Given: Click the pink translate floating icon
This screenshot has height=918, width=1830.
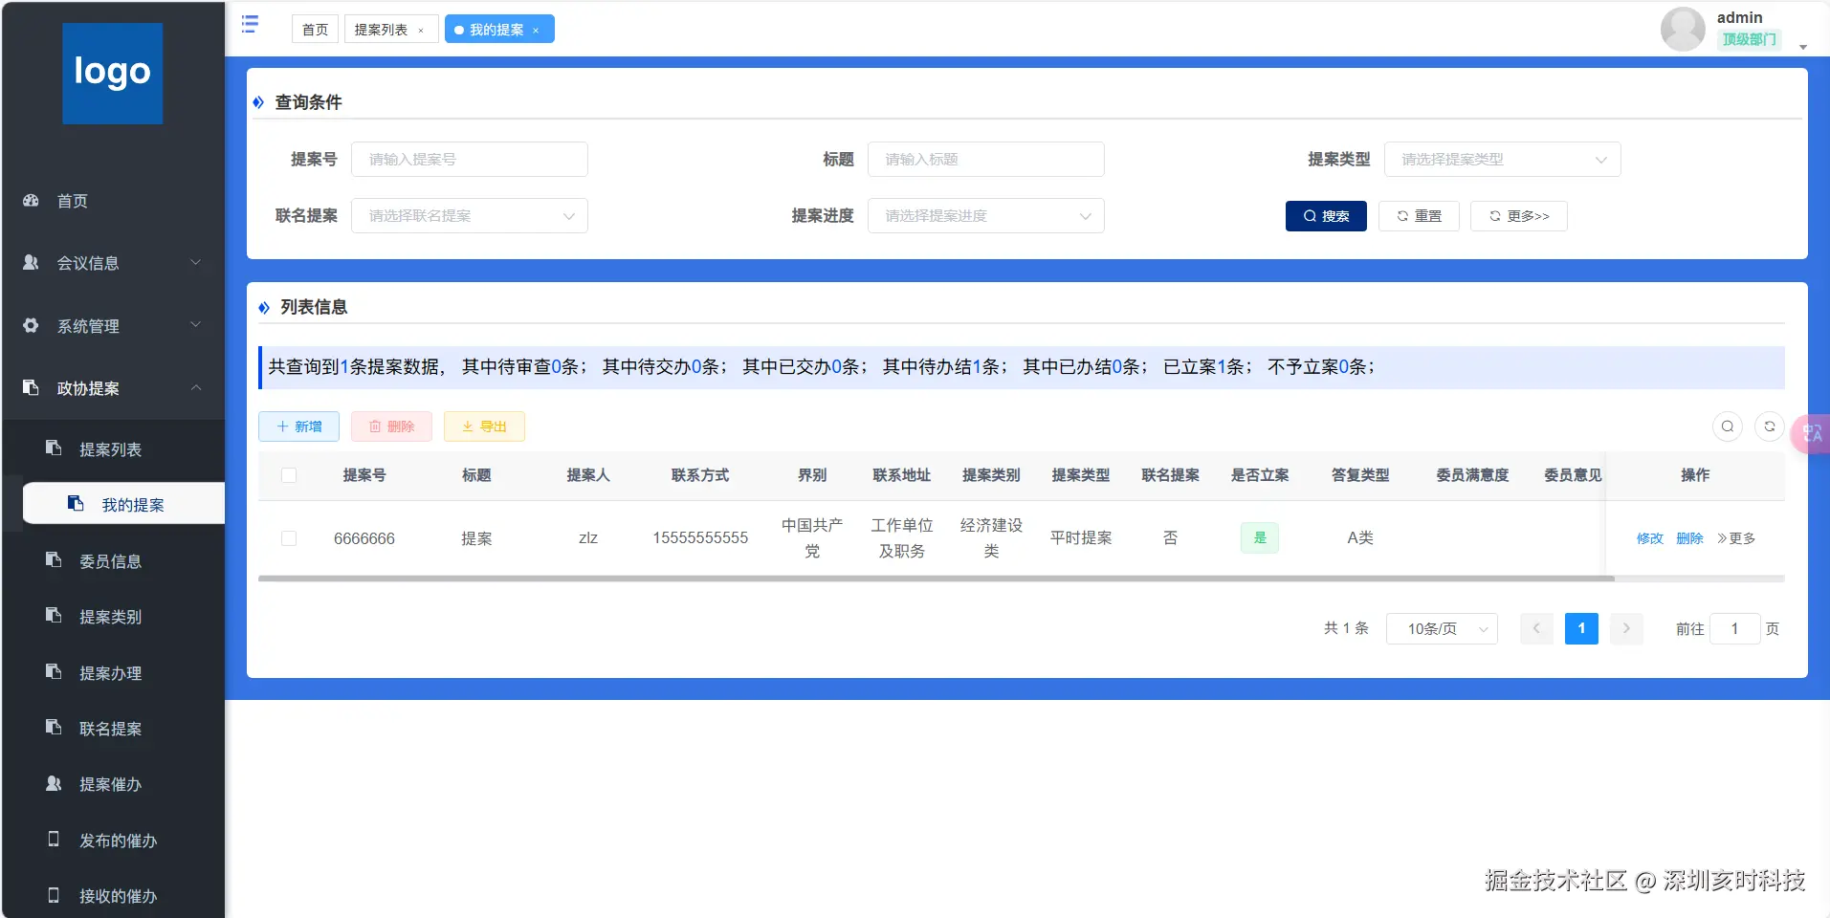Looking at the screenshot, I should coord(1812,434).
